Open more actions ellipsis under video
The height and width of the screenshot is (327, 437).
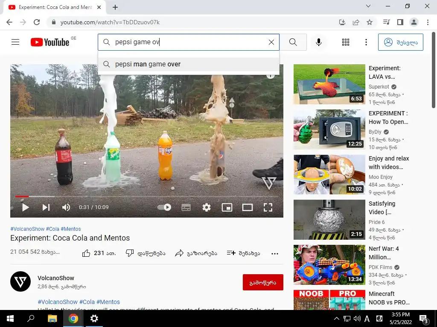pos(275,254)
